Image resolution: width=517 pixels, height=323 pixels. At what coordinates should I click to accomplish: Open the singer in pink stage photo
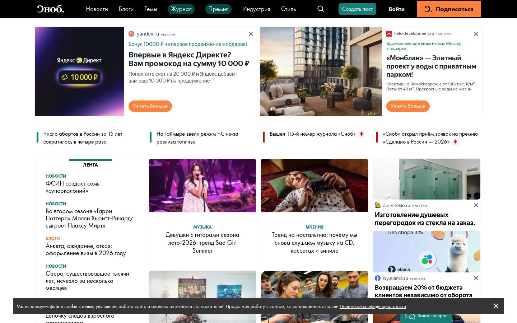point(202,186)
